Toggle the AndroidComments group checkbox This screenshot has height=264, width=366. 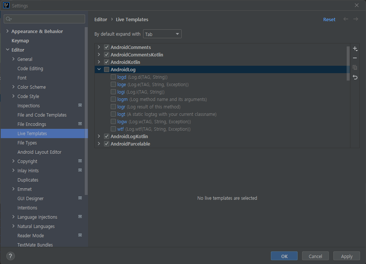click(107, 47)
